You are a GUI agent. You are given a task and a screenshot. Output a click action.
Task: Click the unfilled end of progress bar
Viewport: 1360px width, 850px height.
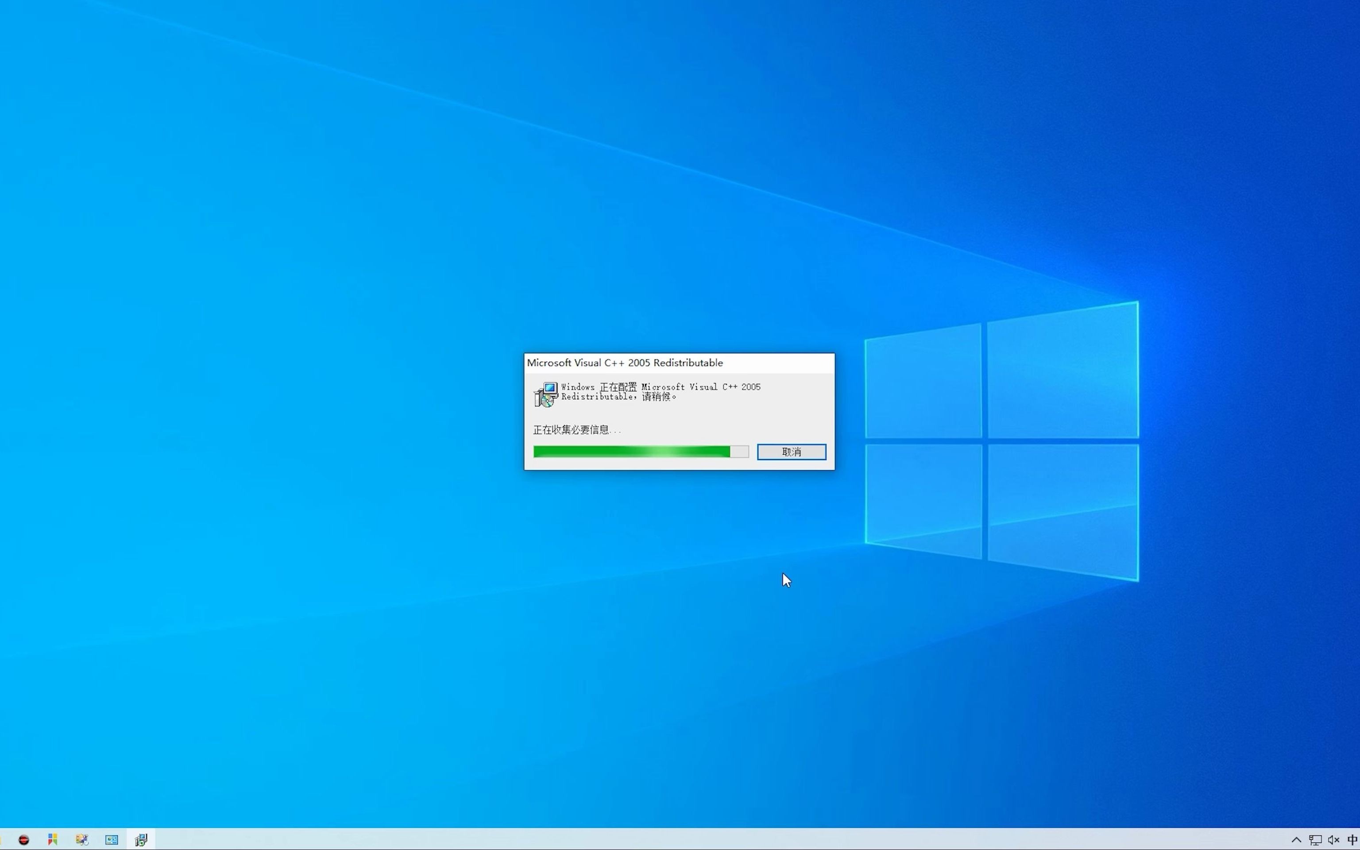click(740, 452)
